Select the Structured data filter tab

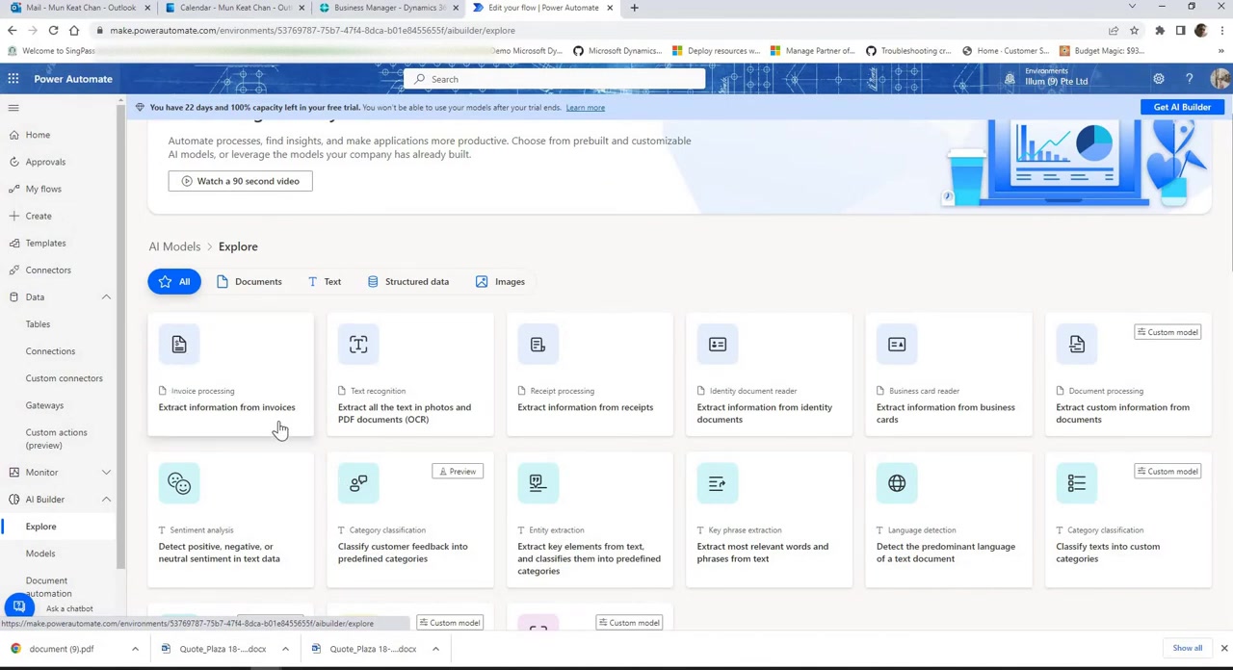tap(407, 281)
